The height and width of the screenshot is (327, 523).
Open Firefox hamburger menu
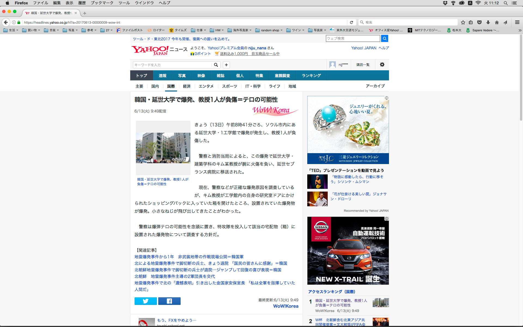(517, 22)
